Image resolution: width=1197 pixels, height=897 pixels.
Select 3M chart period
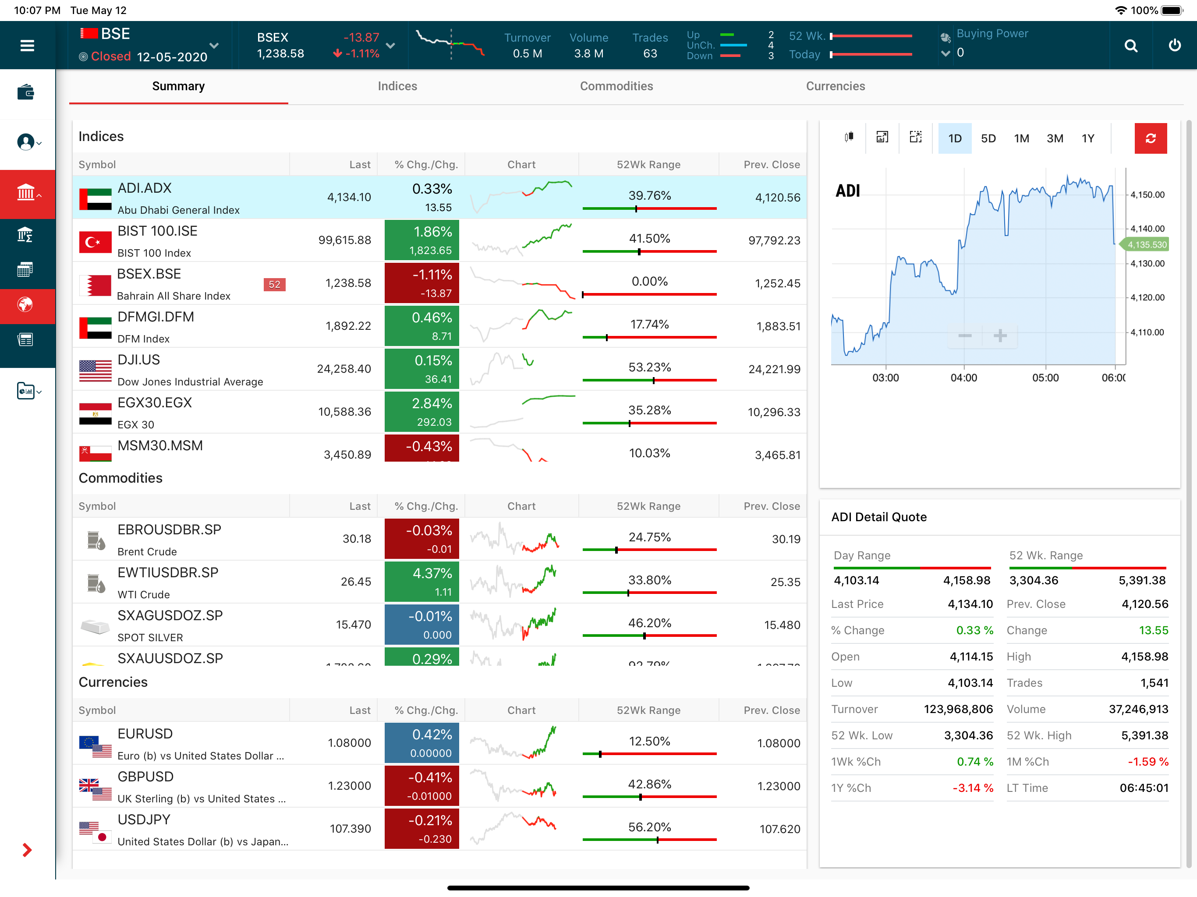click(x=1055, y=138)
